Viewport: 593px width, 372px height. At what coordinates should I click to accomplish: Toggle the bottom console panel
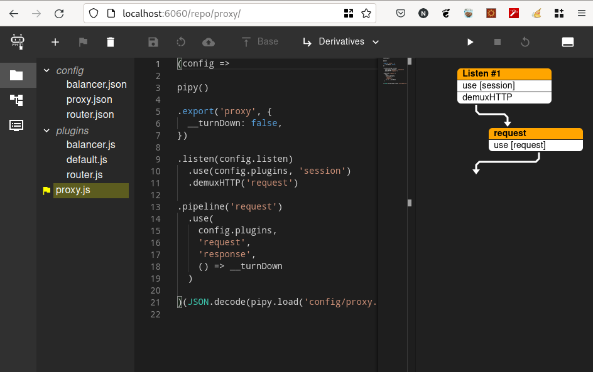567,42
